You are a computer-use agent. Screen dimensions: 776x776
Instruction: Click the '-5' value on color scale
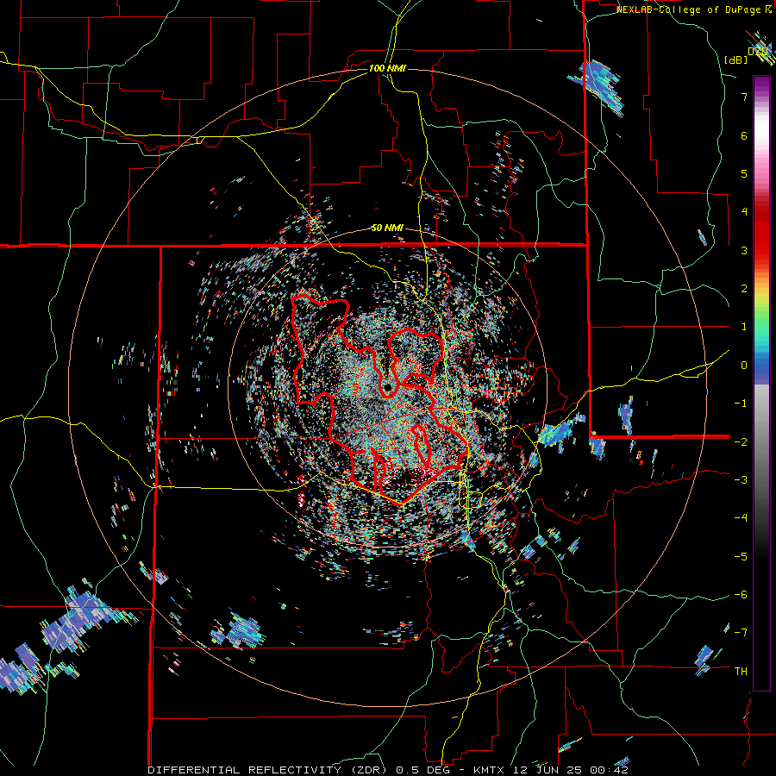click(x=741, y=556)
